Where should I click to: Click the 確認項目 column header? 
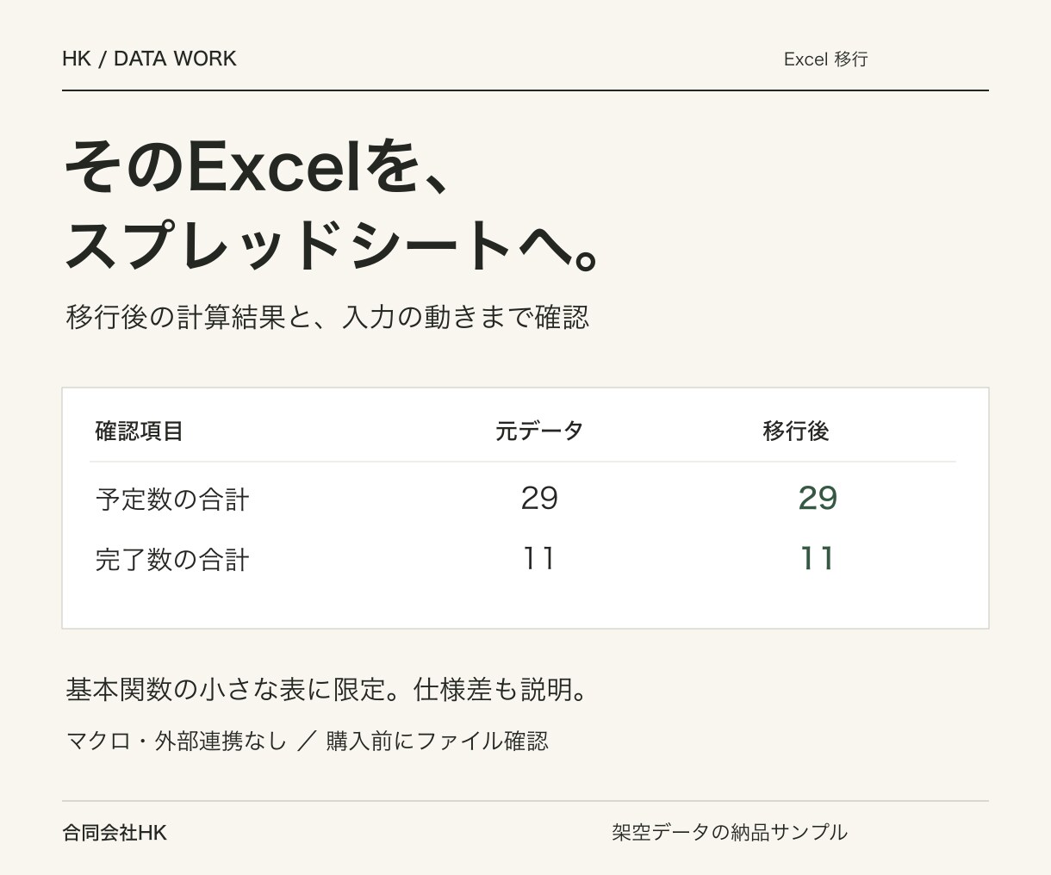139,431
